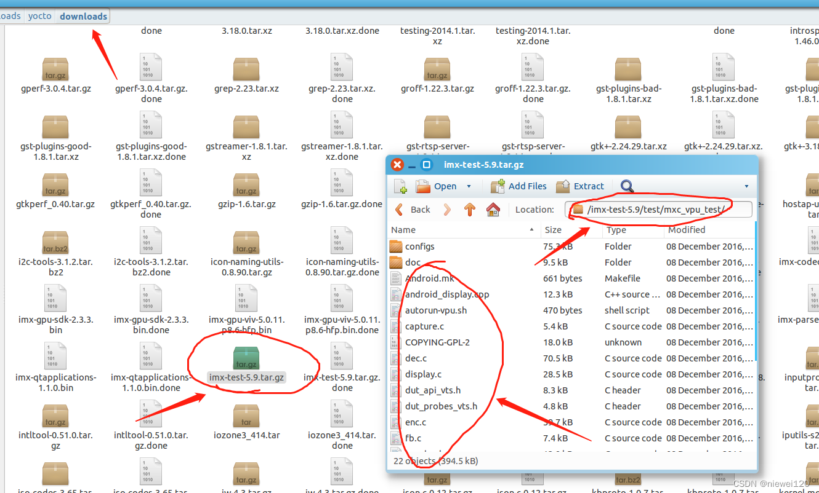
Task: Open an archive with the Open button
Action: (x=436, y=186)
